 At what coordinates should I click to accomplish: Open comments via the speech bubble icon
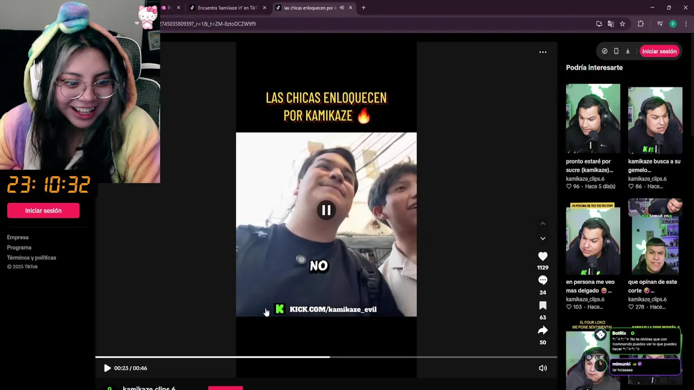(x=543, y=280)
